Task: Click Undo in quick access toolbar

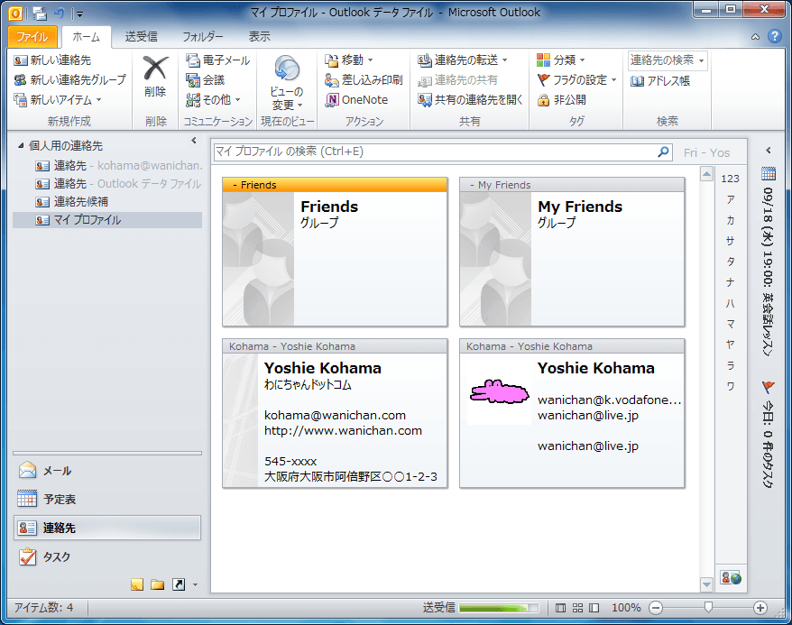Action: pyautogui.click(x=60, y=14)
